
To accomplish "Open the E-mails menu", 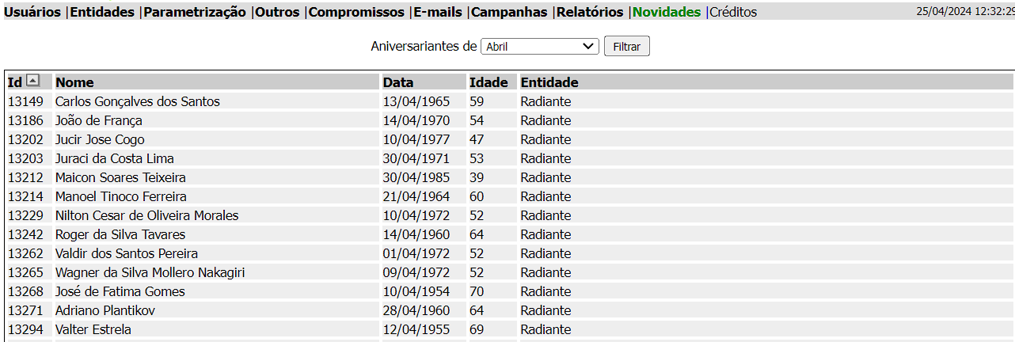I will click(x=439, y=12).
